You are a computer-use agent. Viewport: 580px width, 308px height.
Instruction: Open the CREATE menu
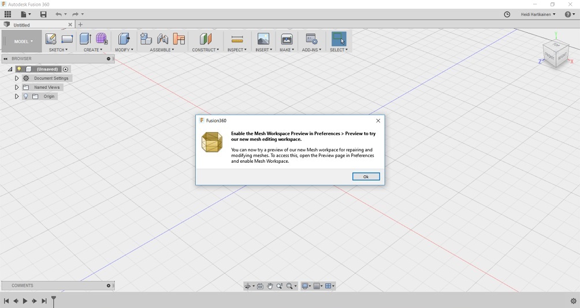point(93,50)
